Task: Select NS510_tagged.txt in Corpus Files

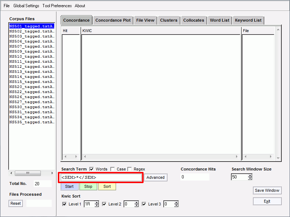Action: (32, 57)
